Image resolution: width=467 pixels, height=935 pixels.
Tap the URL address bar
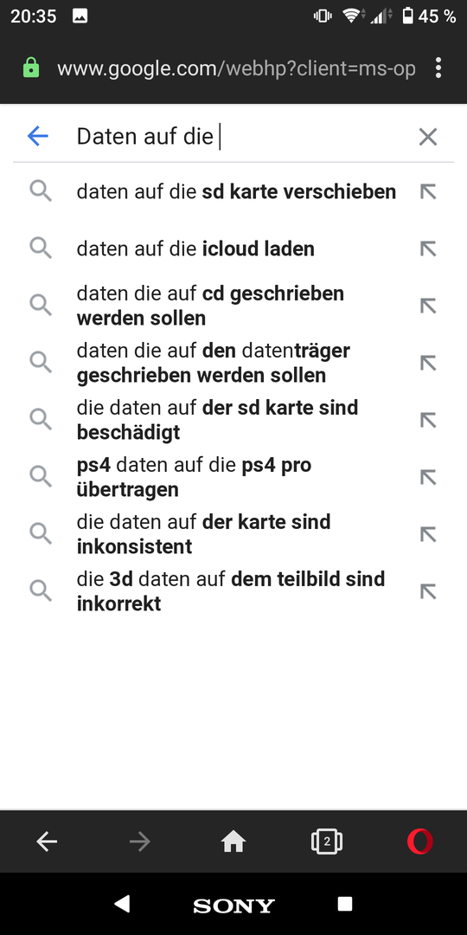[236, 68]
